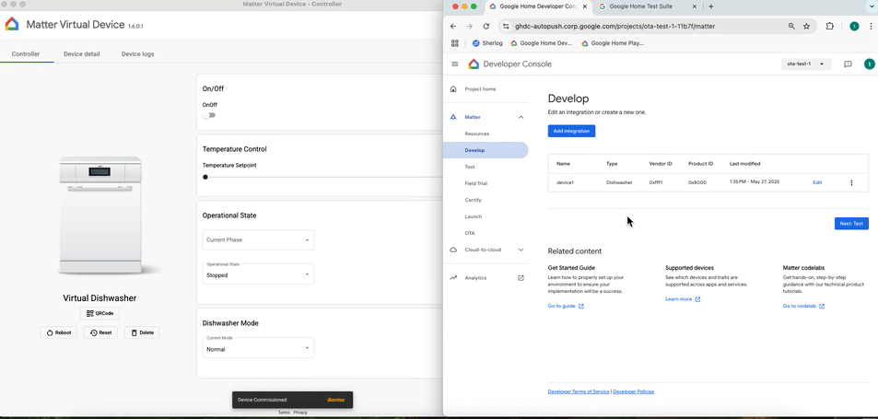Open the feedback icon in console header

point(848,64)
